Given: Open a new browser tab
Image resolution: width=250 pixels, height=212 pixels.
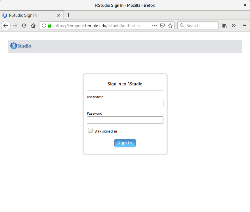Looking at the screenshot, I should tap(68, 15).
